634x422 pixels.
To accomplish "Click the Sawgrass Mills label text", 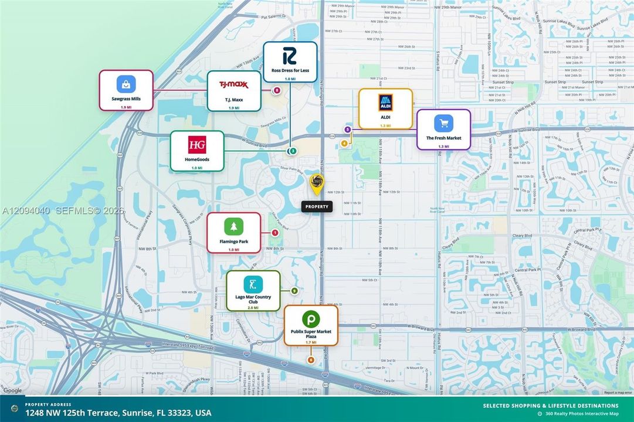I will pos(126,98).
